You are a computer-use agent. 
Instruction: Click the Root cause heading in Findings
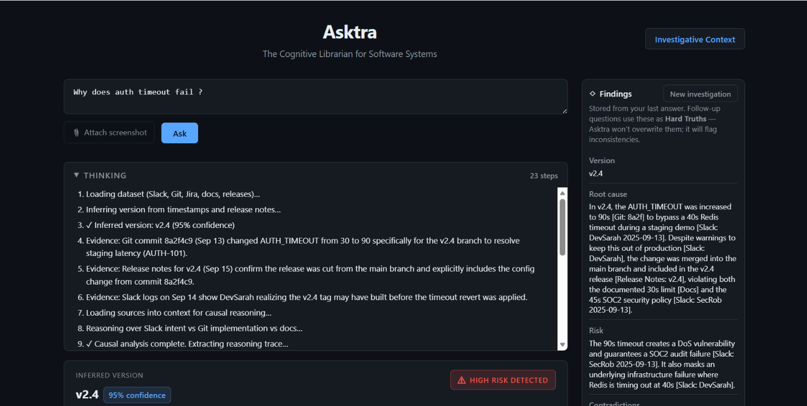608,194
